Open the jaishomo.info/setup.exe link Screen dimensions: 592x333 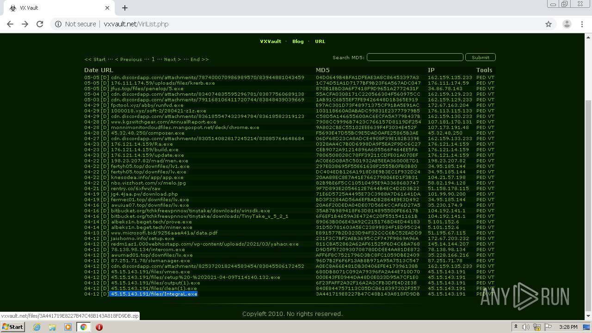point(142,238)
